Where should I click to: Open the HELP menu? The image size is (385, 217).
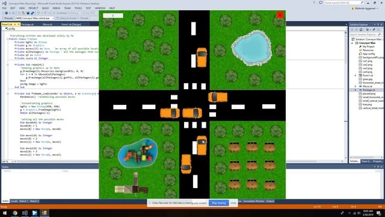(112, 8)
